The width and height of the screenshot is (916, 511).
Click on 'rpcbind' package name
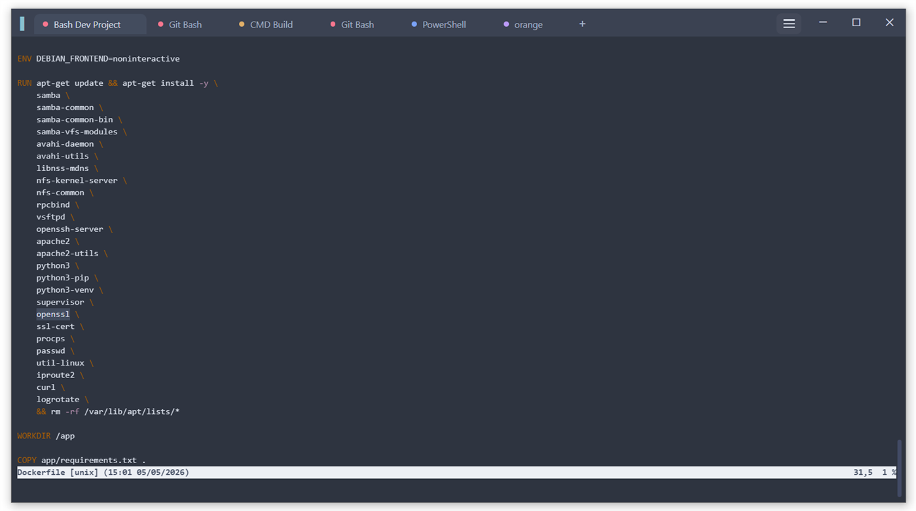pos(53,205)
